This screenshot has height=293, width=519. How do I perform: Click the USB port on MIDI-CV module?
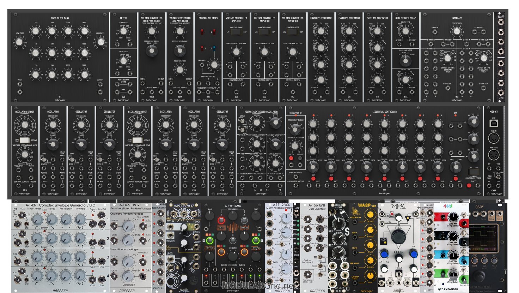pos(494,123)
